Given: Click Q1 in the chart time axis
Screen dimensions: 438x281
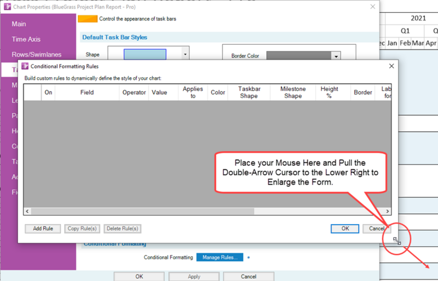Looking at the screenshot, I should 405,31.
